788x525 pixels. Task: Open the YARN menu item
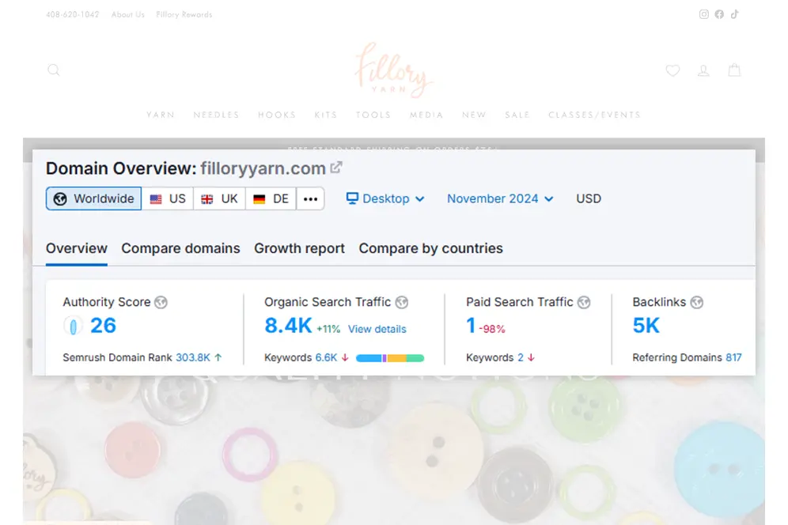161,115
